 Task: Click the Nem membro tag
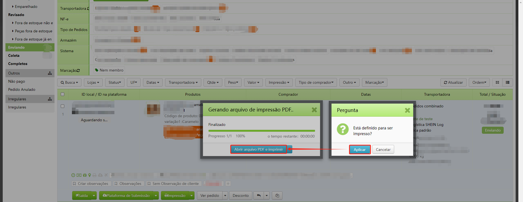(109, 70)
